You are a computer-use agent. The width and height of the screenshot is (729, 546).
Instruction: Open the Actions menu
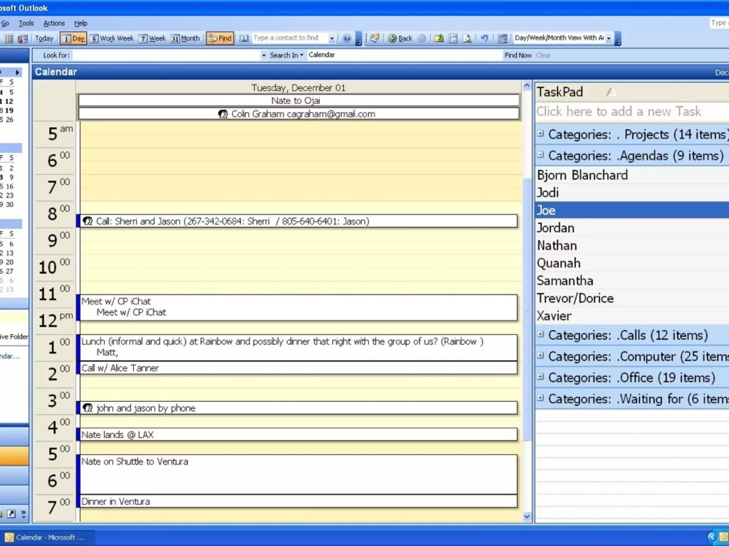coord(54,23)
